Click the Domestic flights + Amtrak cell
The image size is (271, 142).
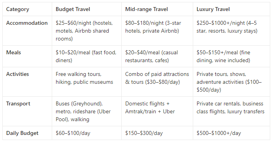157,111
